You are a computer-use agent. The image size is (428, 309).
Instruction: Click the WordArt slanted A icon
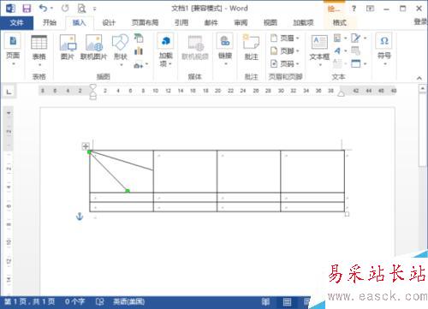click(337, 51)
